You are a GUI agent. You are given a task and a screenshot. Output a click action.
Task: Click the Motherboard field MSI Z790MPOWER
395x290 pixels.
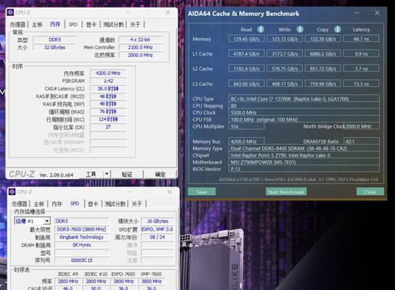pos(304,162)
